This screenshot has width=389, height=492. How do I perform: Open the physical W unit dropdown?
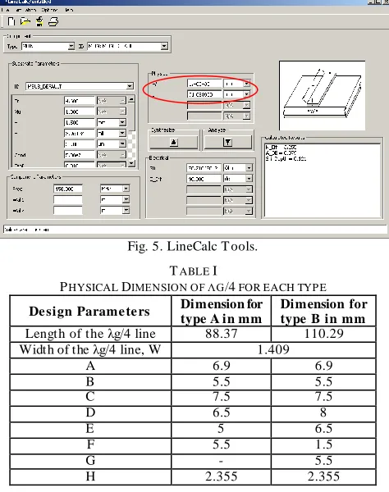coord(247,84)
